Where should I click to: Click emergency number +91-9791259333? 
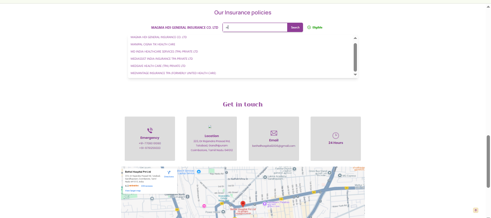coord(150,148)
